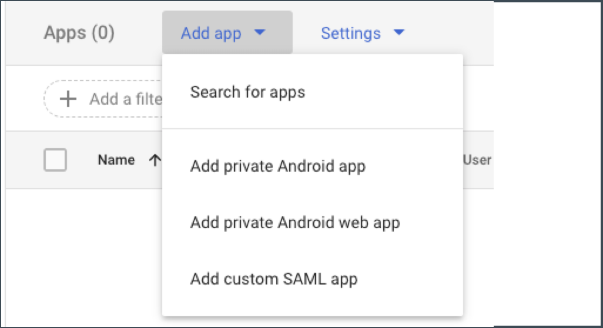Click the Add app dropdown arrow
This screenshot has height=328, width=603.
[x=260, y=33]
